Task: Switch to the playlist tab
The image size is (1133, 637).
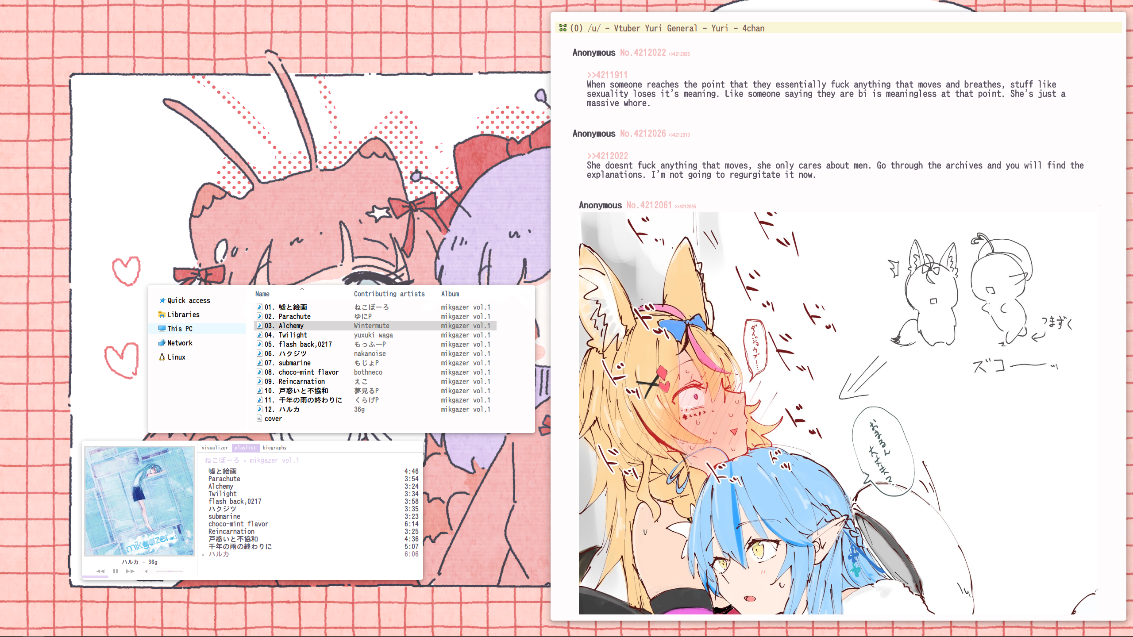Action: click(246, 448)
